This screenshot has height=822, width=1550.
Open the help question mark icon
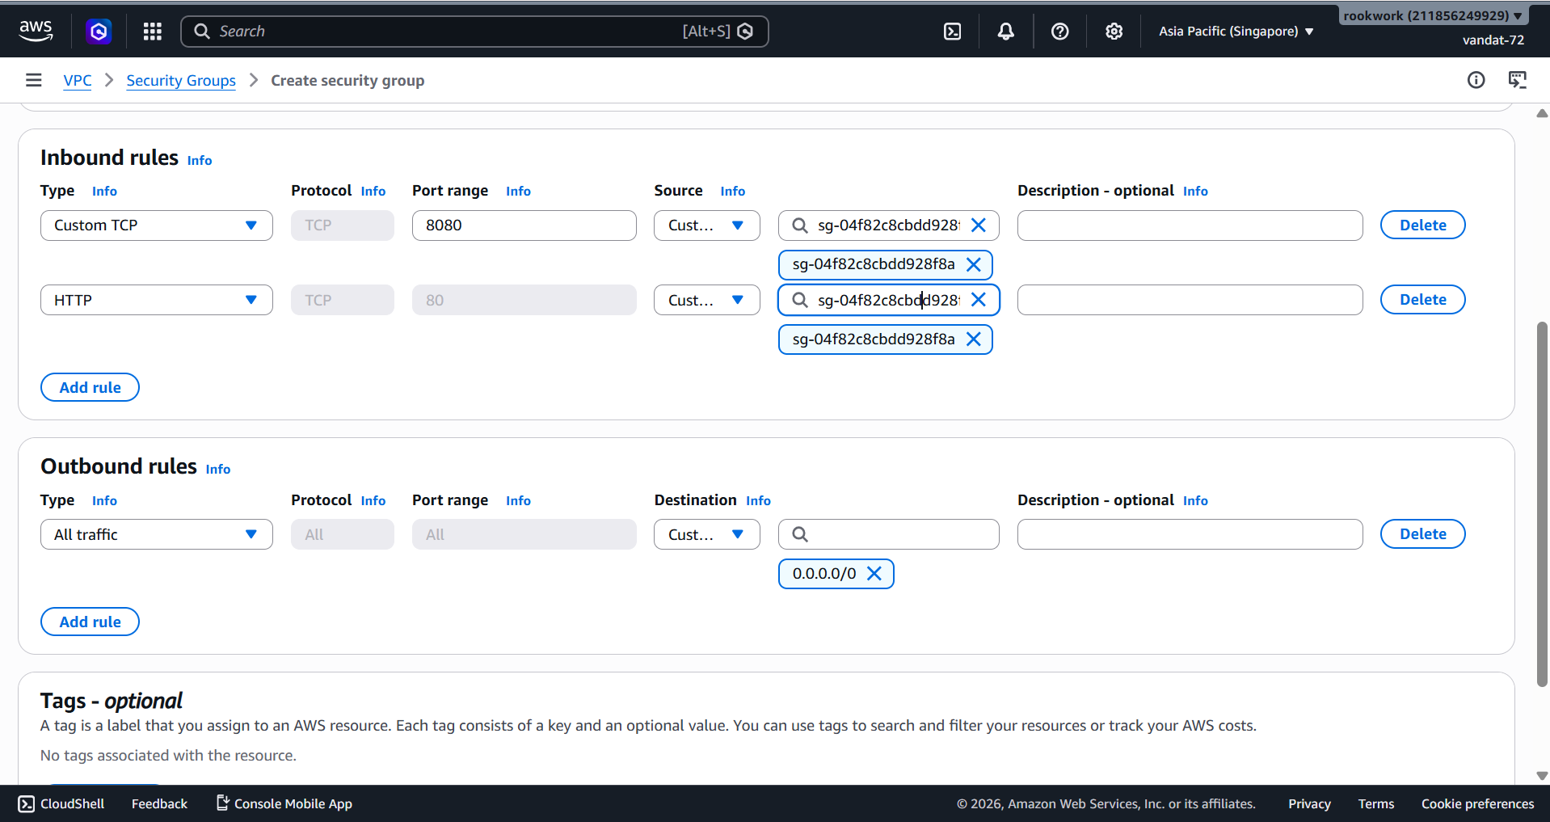click(x=1060, y=32)
